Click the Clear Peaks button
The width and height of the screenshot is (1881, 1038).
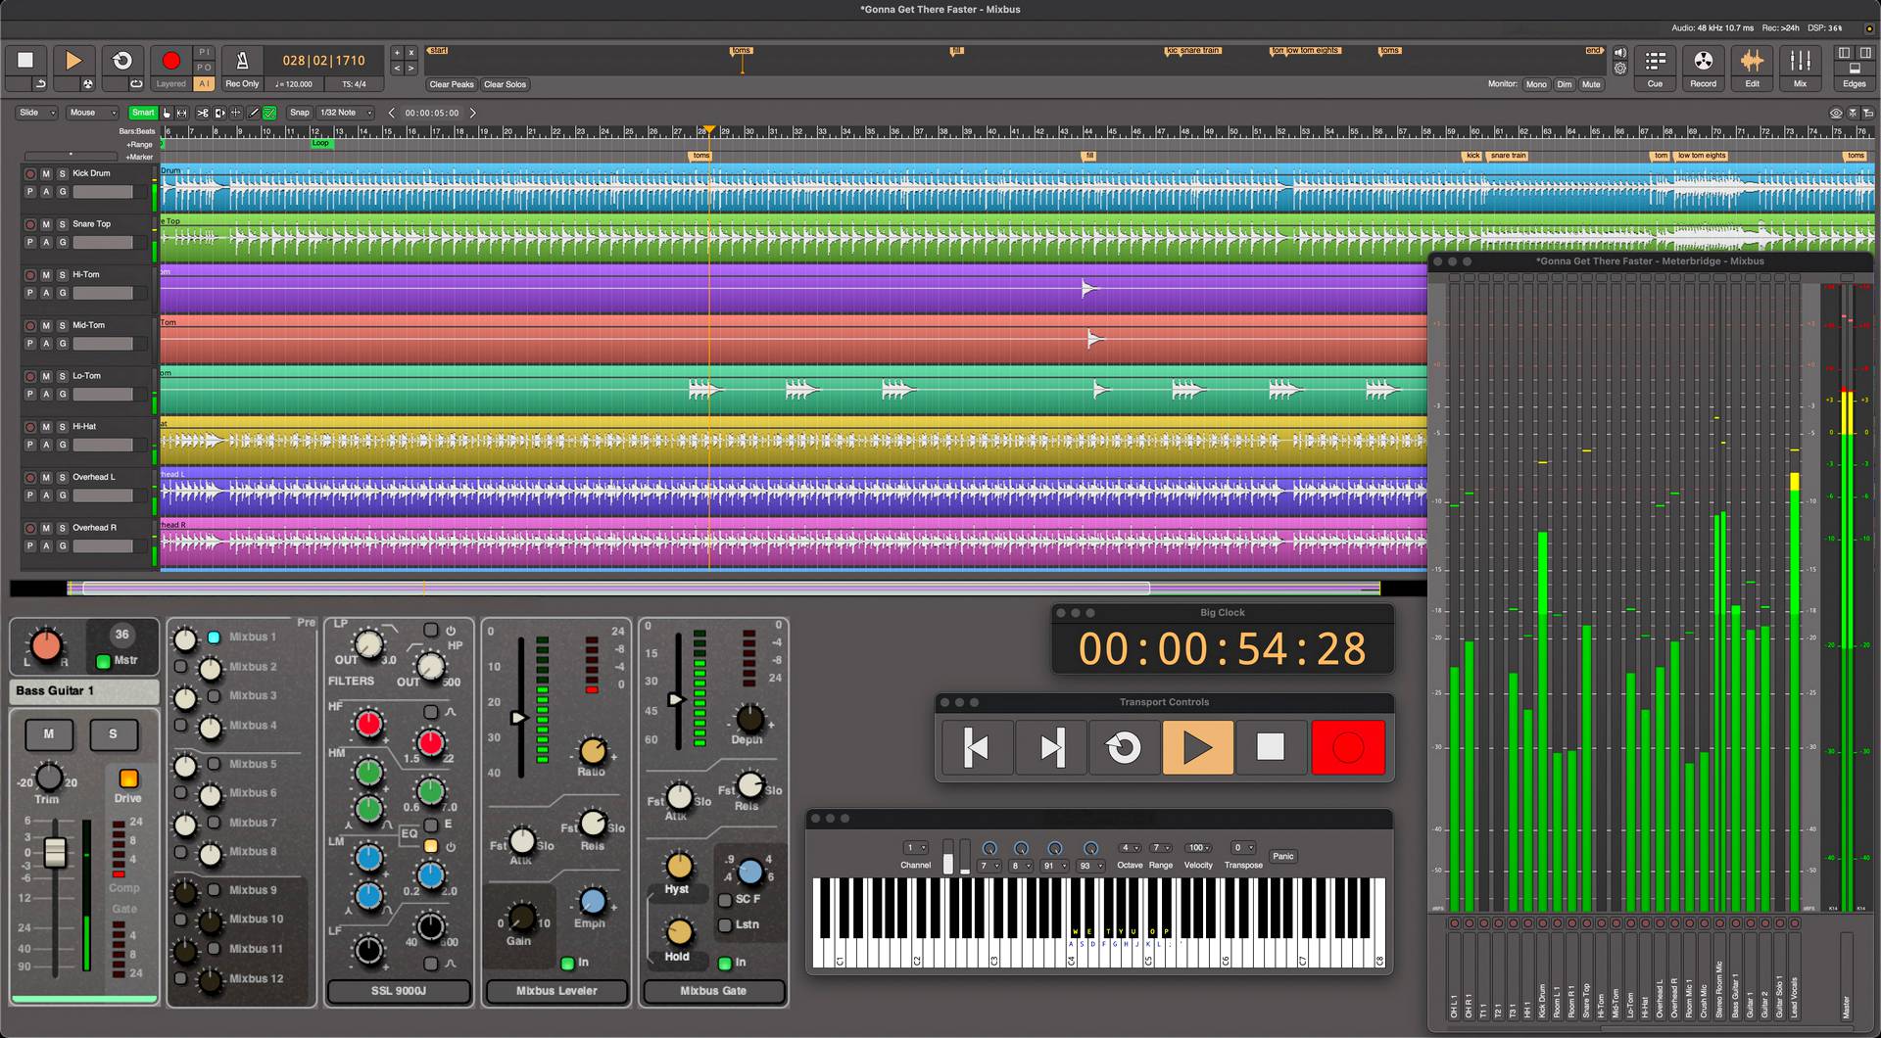pyautogui.click(x=451, y=84)
